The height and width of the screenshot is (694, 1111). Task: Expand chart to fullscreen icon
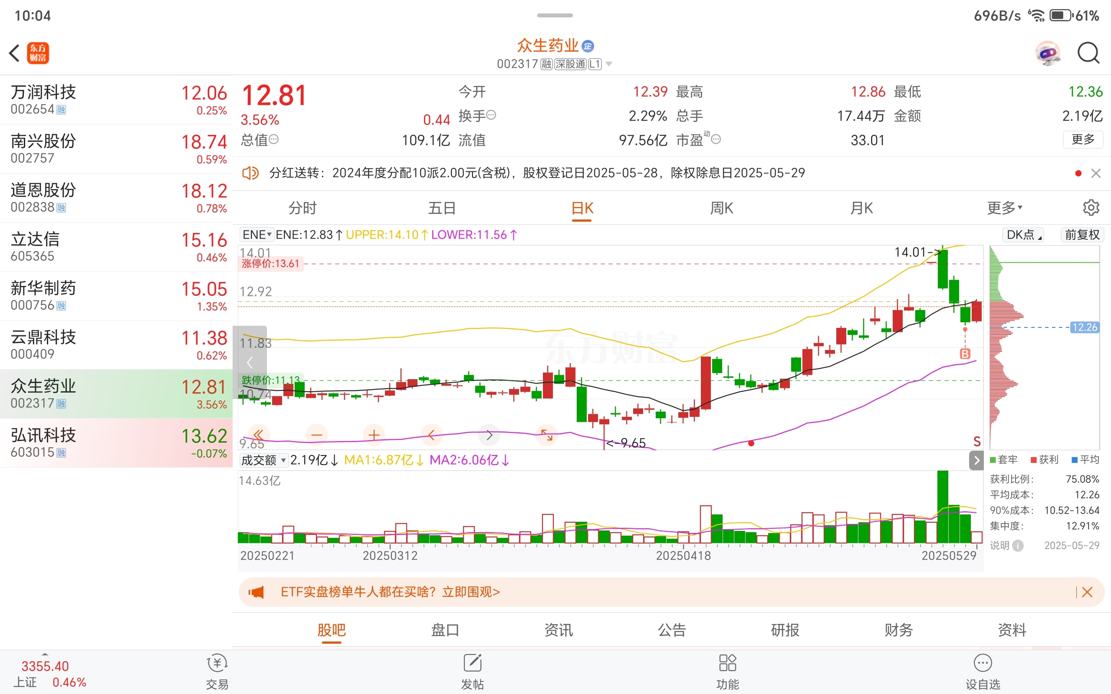pos(547,435)
